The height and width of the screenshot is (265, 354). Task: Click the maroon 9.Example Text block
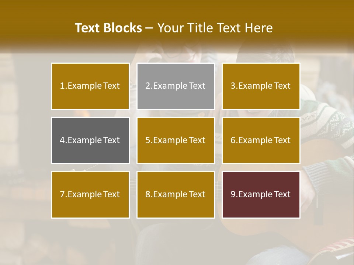tap(261, 194)
